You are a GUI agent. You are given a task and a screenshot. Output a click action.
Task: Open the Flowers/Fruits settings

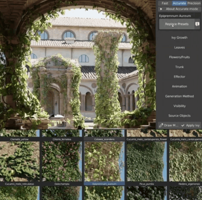179,57
